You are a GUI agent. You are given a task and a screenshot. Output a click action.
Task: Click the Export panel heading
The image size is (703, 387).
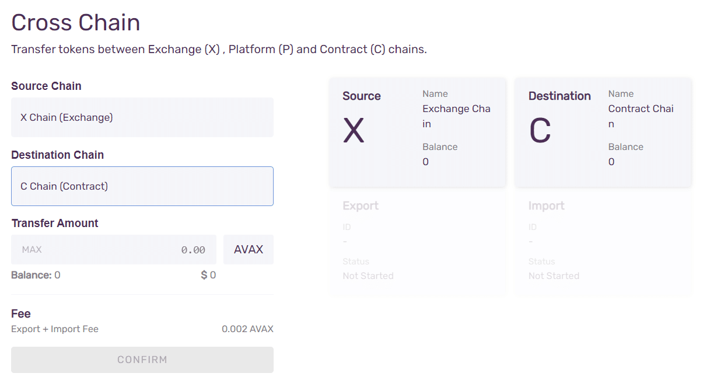[361, 206]
